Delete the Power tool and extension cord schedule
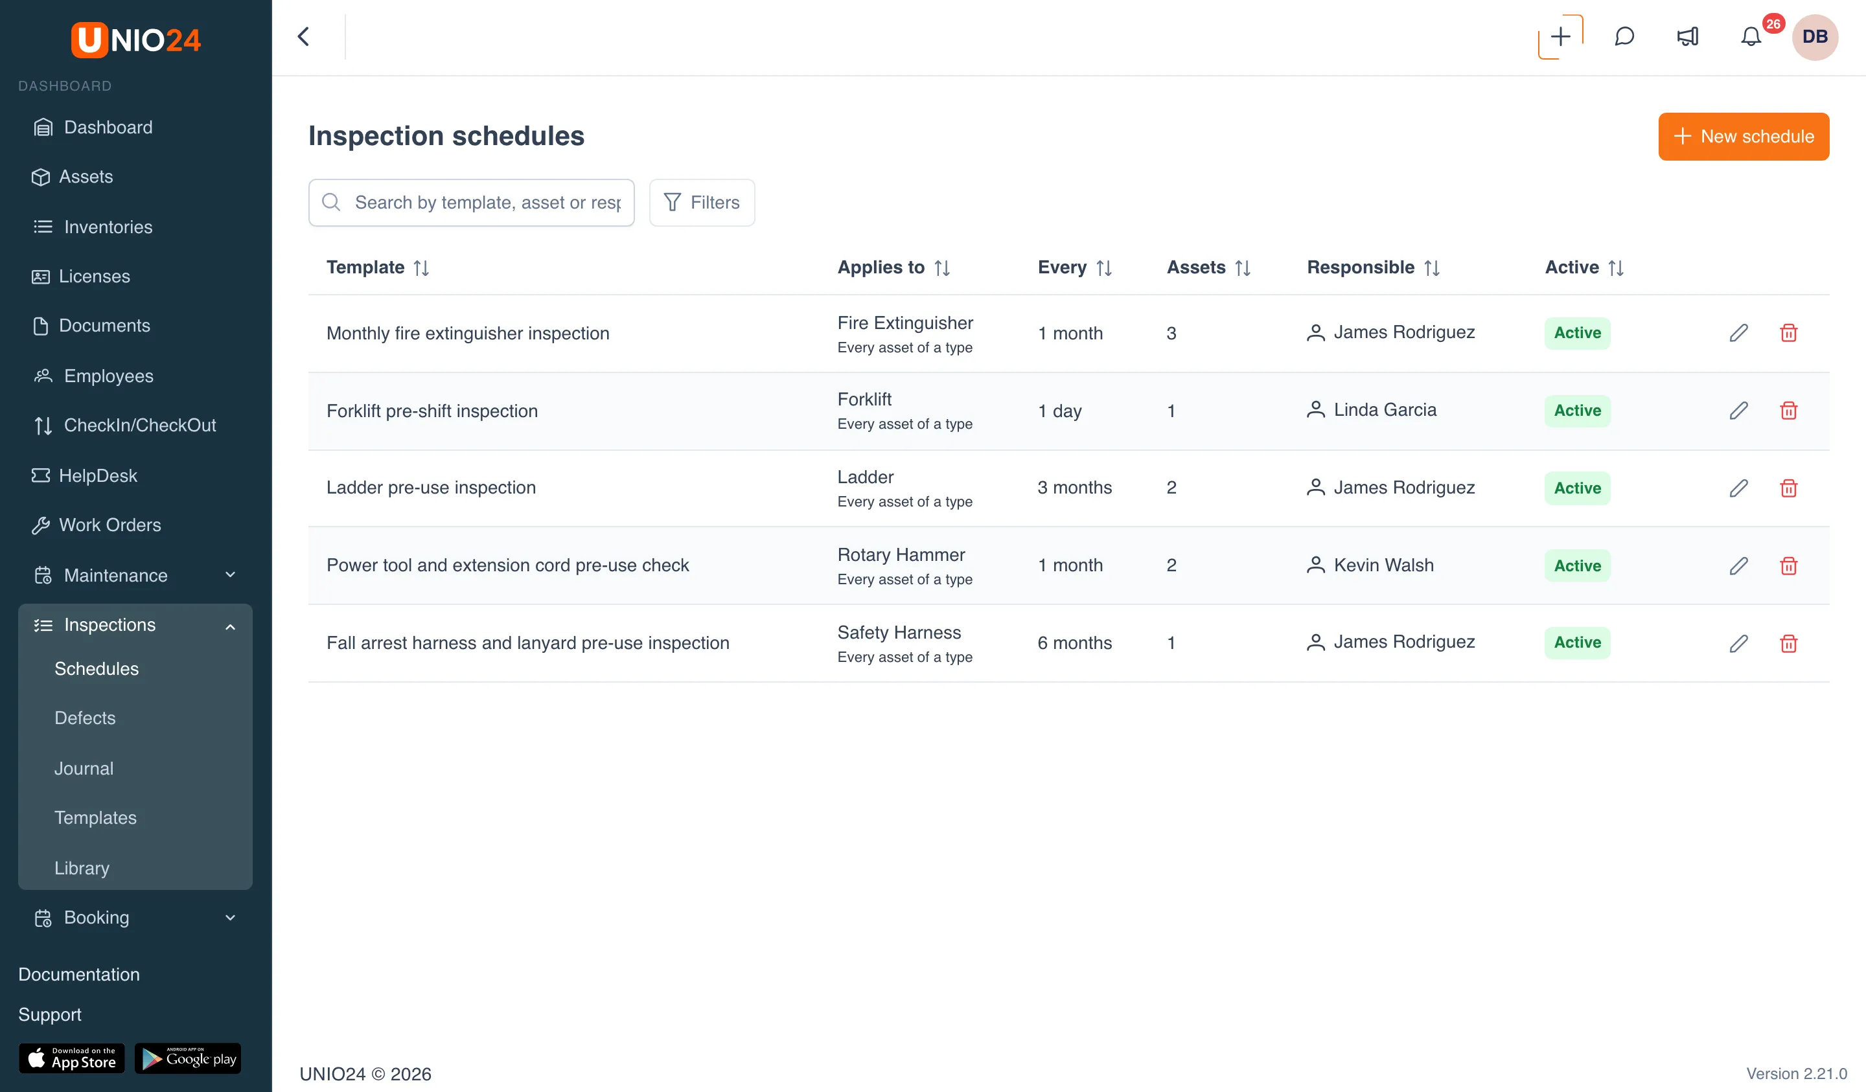 [x=1788, y=566]
